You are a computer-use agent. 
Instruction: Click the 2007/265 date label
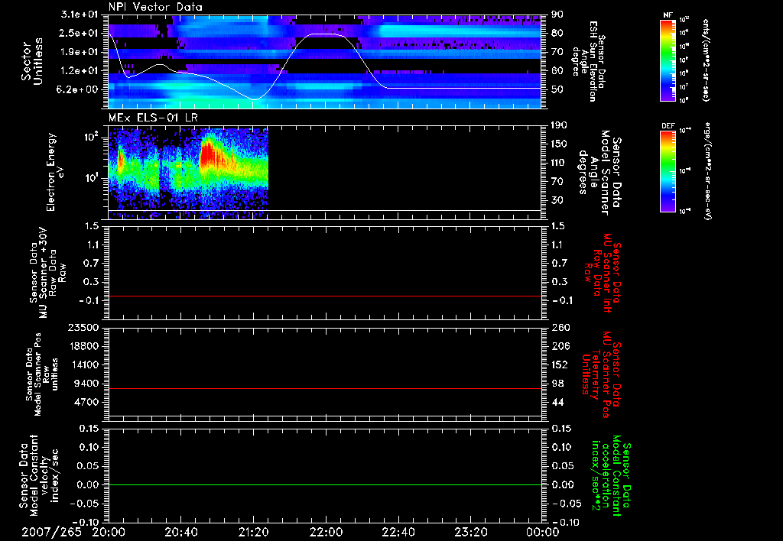(51, 532)
